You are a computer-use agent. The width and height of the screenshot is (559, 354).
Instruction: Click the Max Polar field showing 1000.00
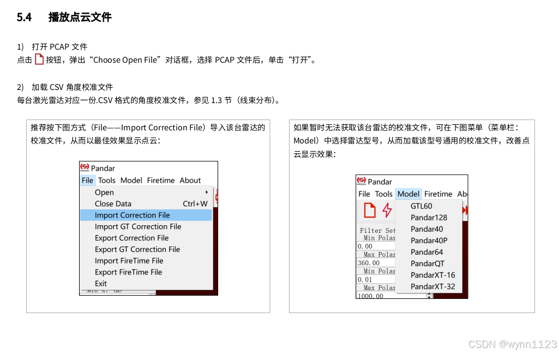tap(392, 296)
